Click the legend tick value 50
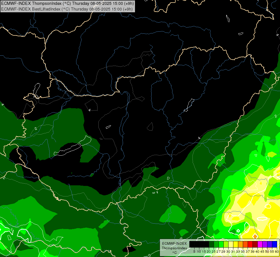This screenshot has width=280, height=257. (267, 252)
